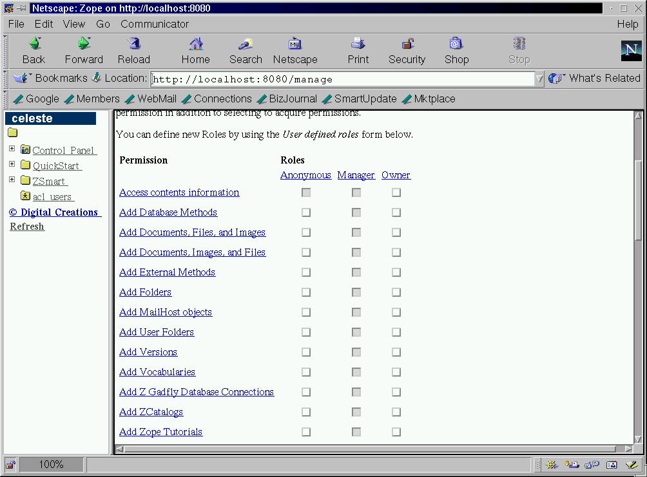Click the vertical scrollbar down arrow
Viewport: 647px width, 477px height.
[638, 439]
